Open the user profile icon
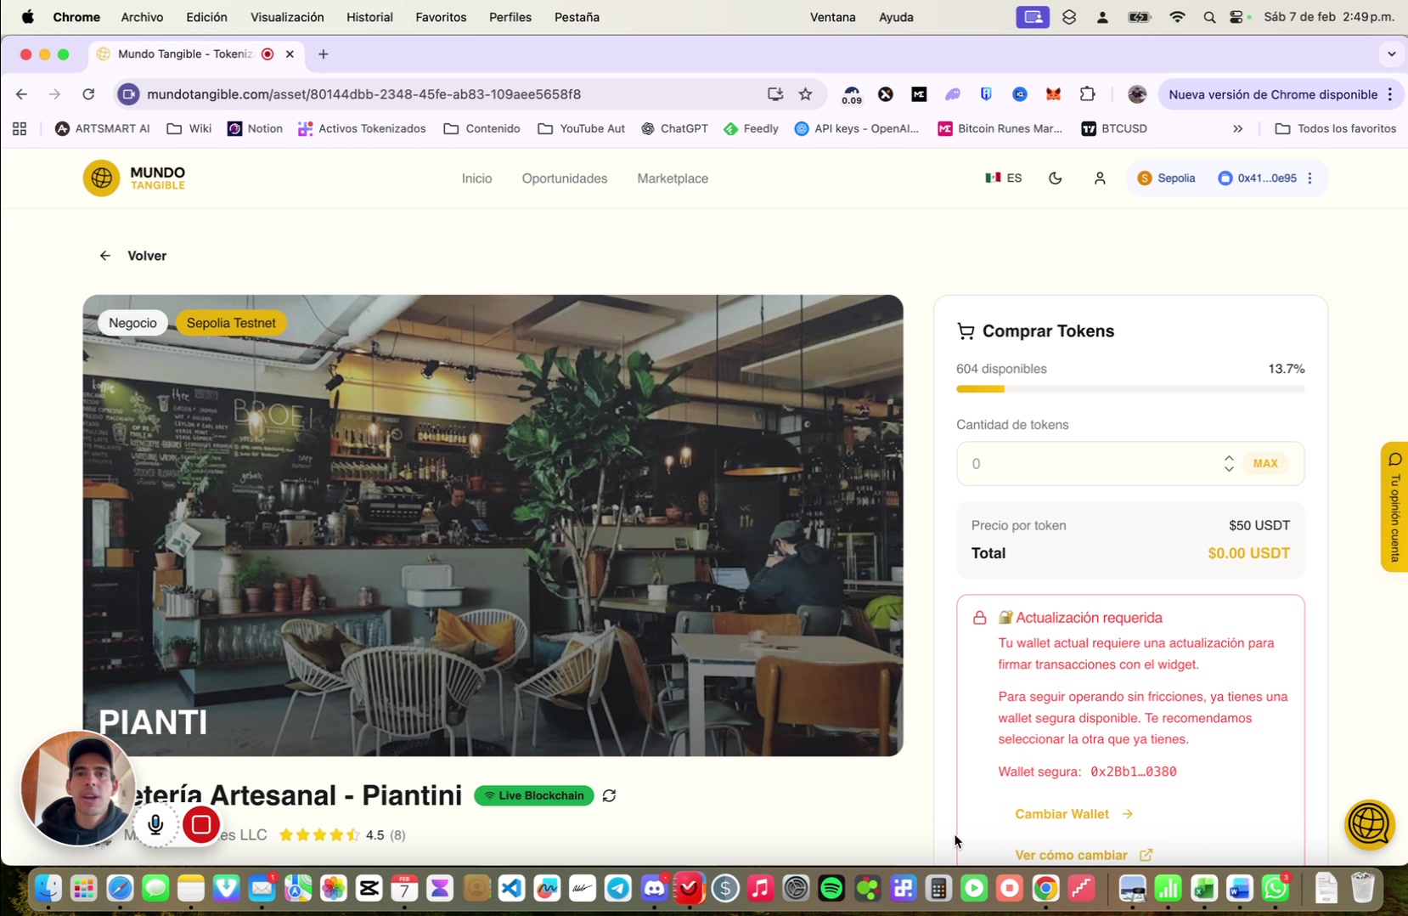The image size is (1408, 916). point(1100,178)
